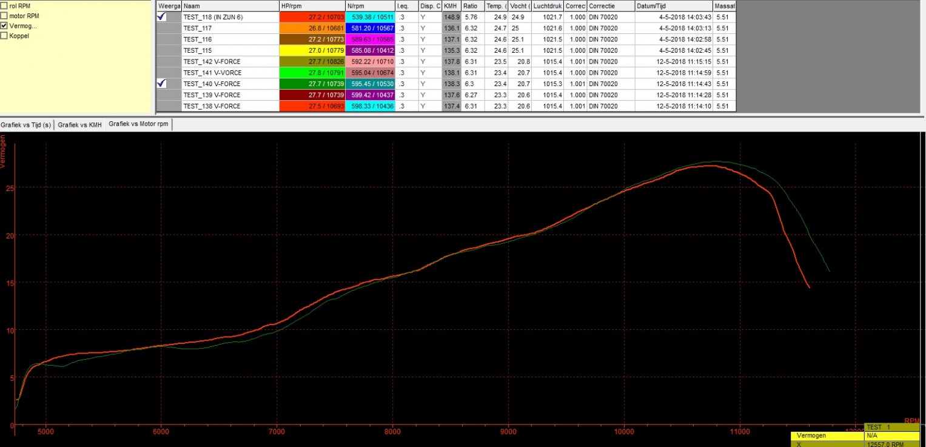
Task: Tick display cell for TEST_116 row
Action: [169, 39]
